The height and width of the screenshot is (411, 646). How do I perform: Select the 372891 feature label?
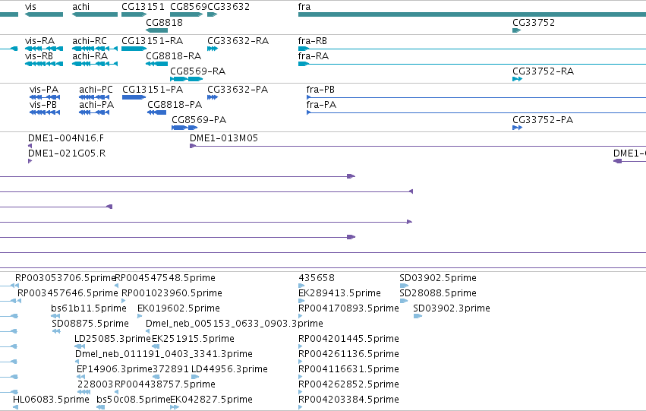click(x=171, y=369)
